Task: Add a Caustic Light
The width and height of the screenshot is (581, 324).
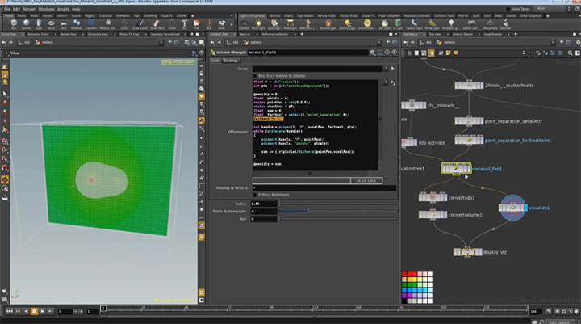Action: (x=414, y=24)
